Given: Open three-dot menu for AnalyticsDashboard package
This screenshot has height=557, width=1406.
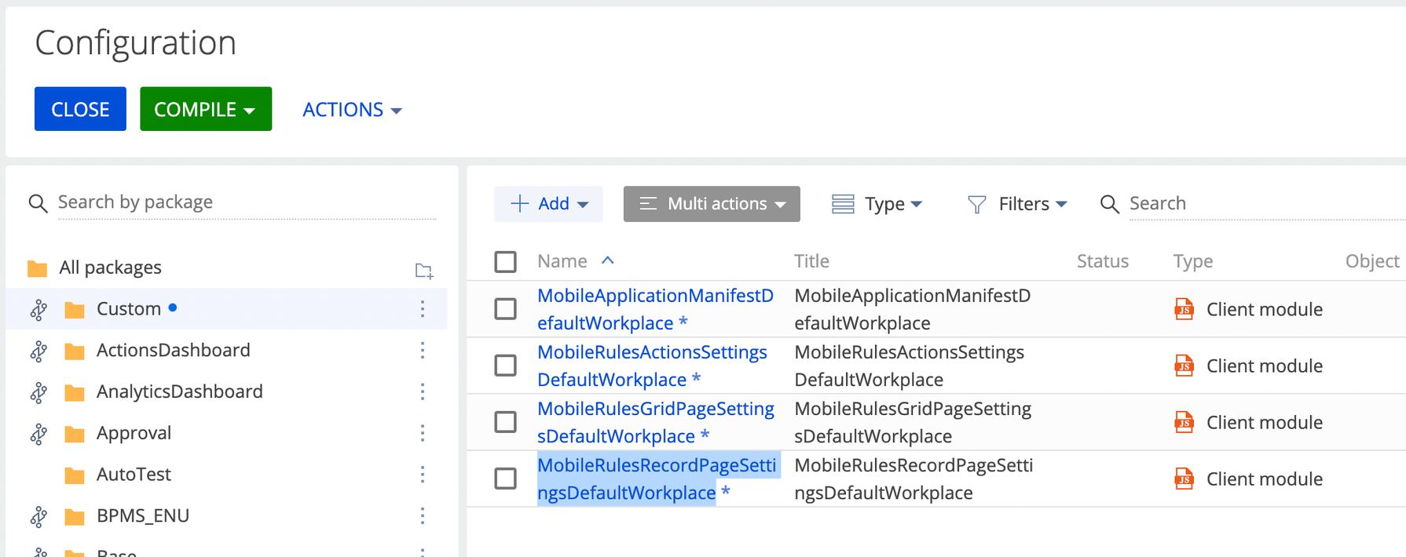Looking at the screenshot, I should click(423, 391).
